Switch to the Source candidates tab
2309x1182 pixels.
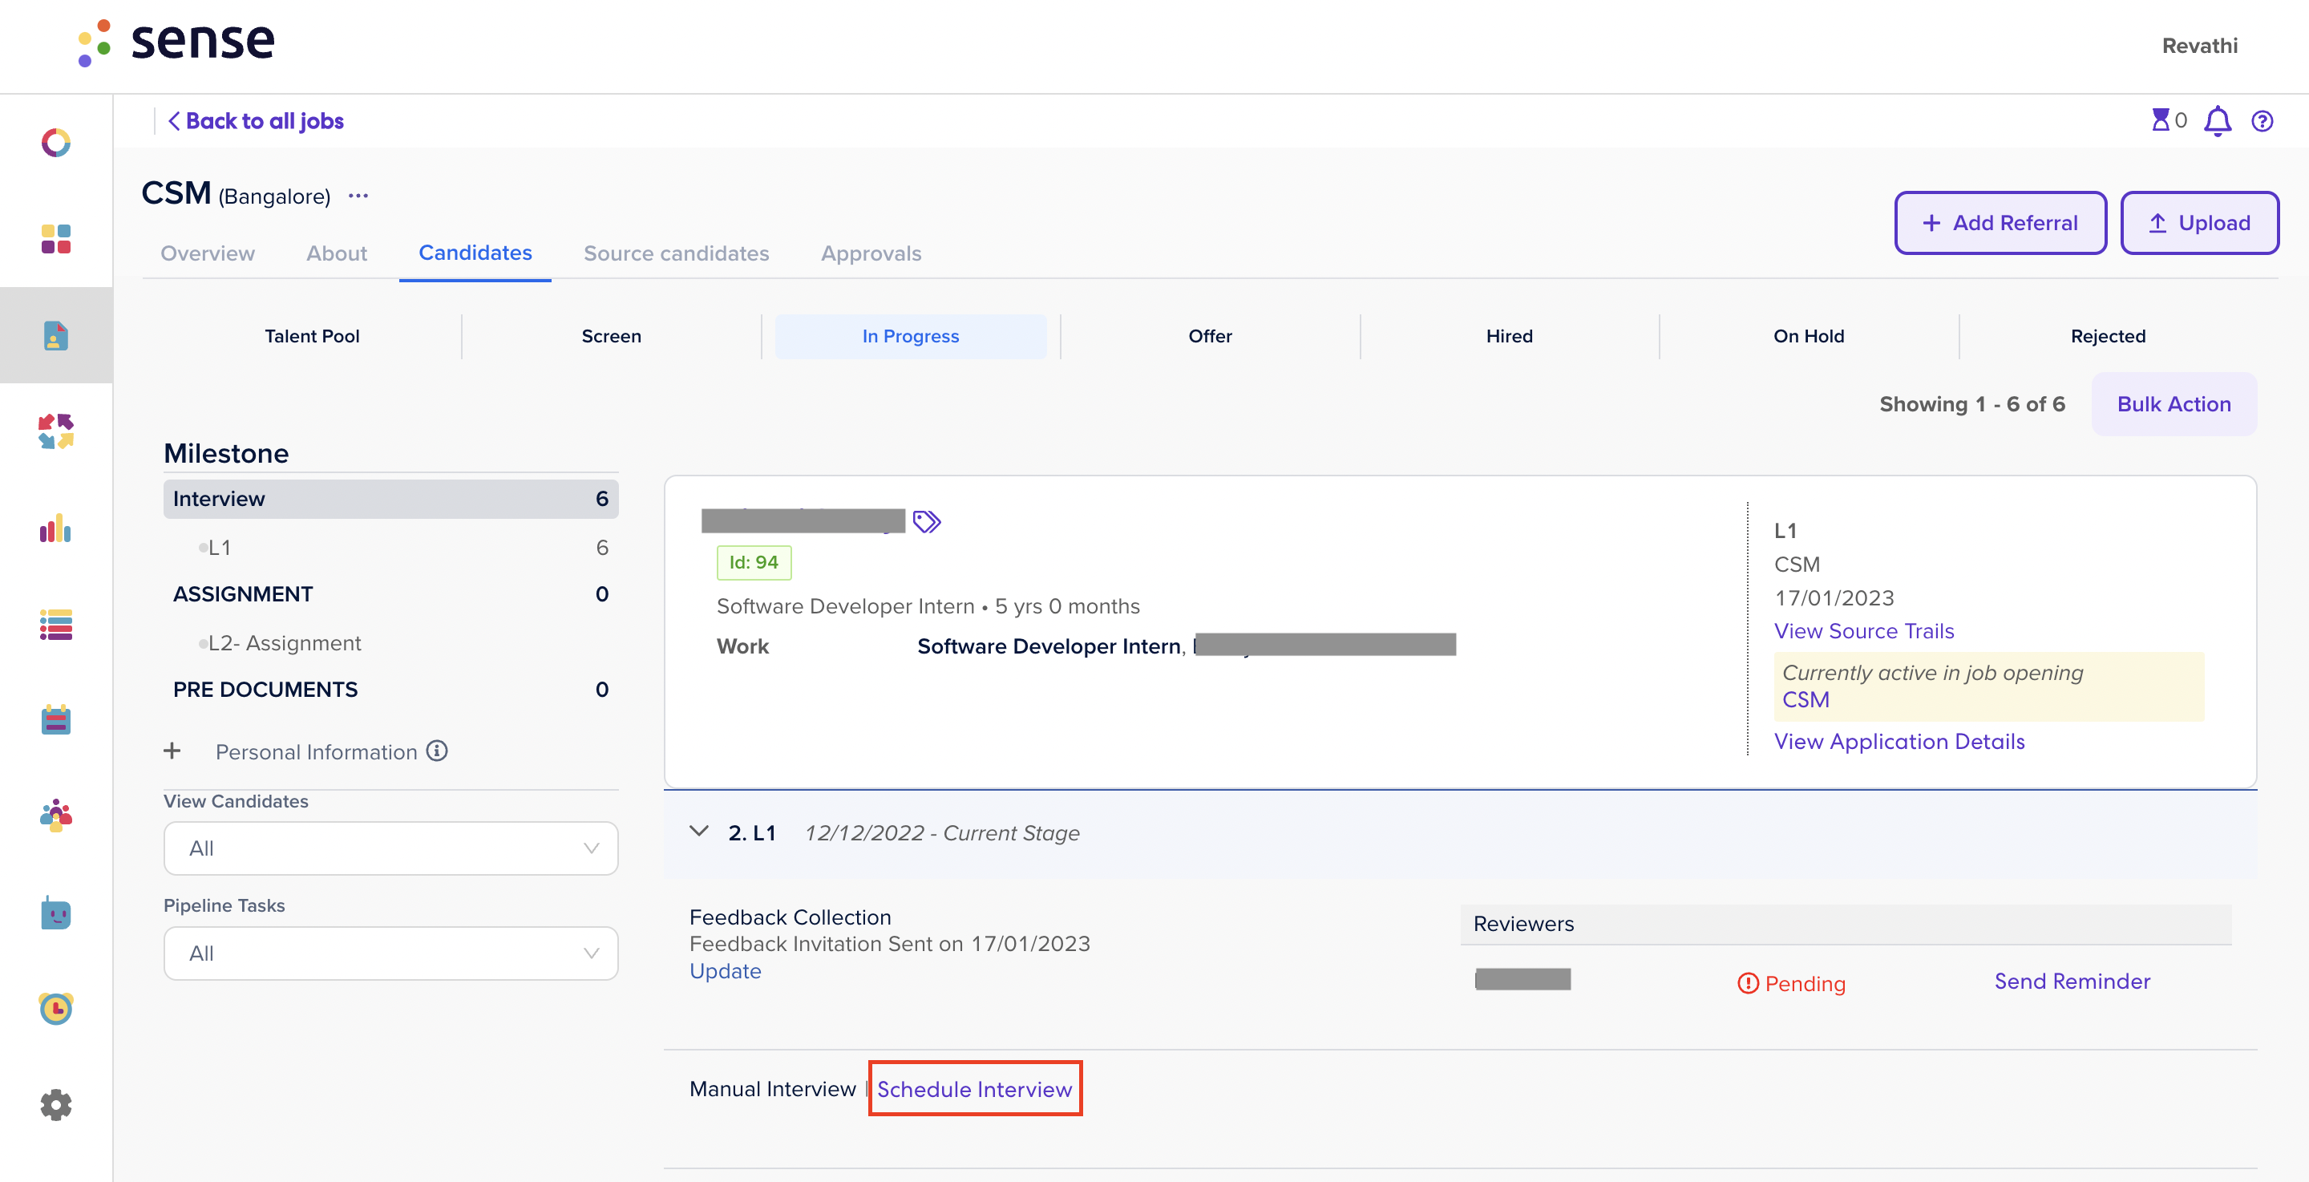pos(677,253)
